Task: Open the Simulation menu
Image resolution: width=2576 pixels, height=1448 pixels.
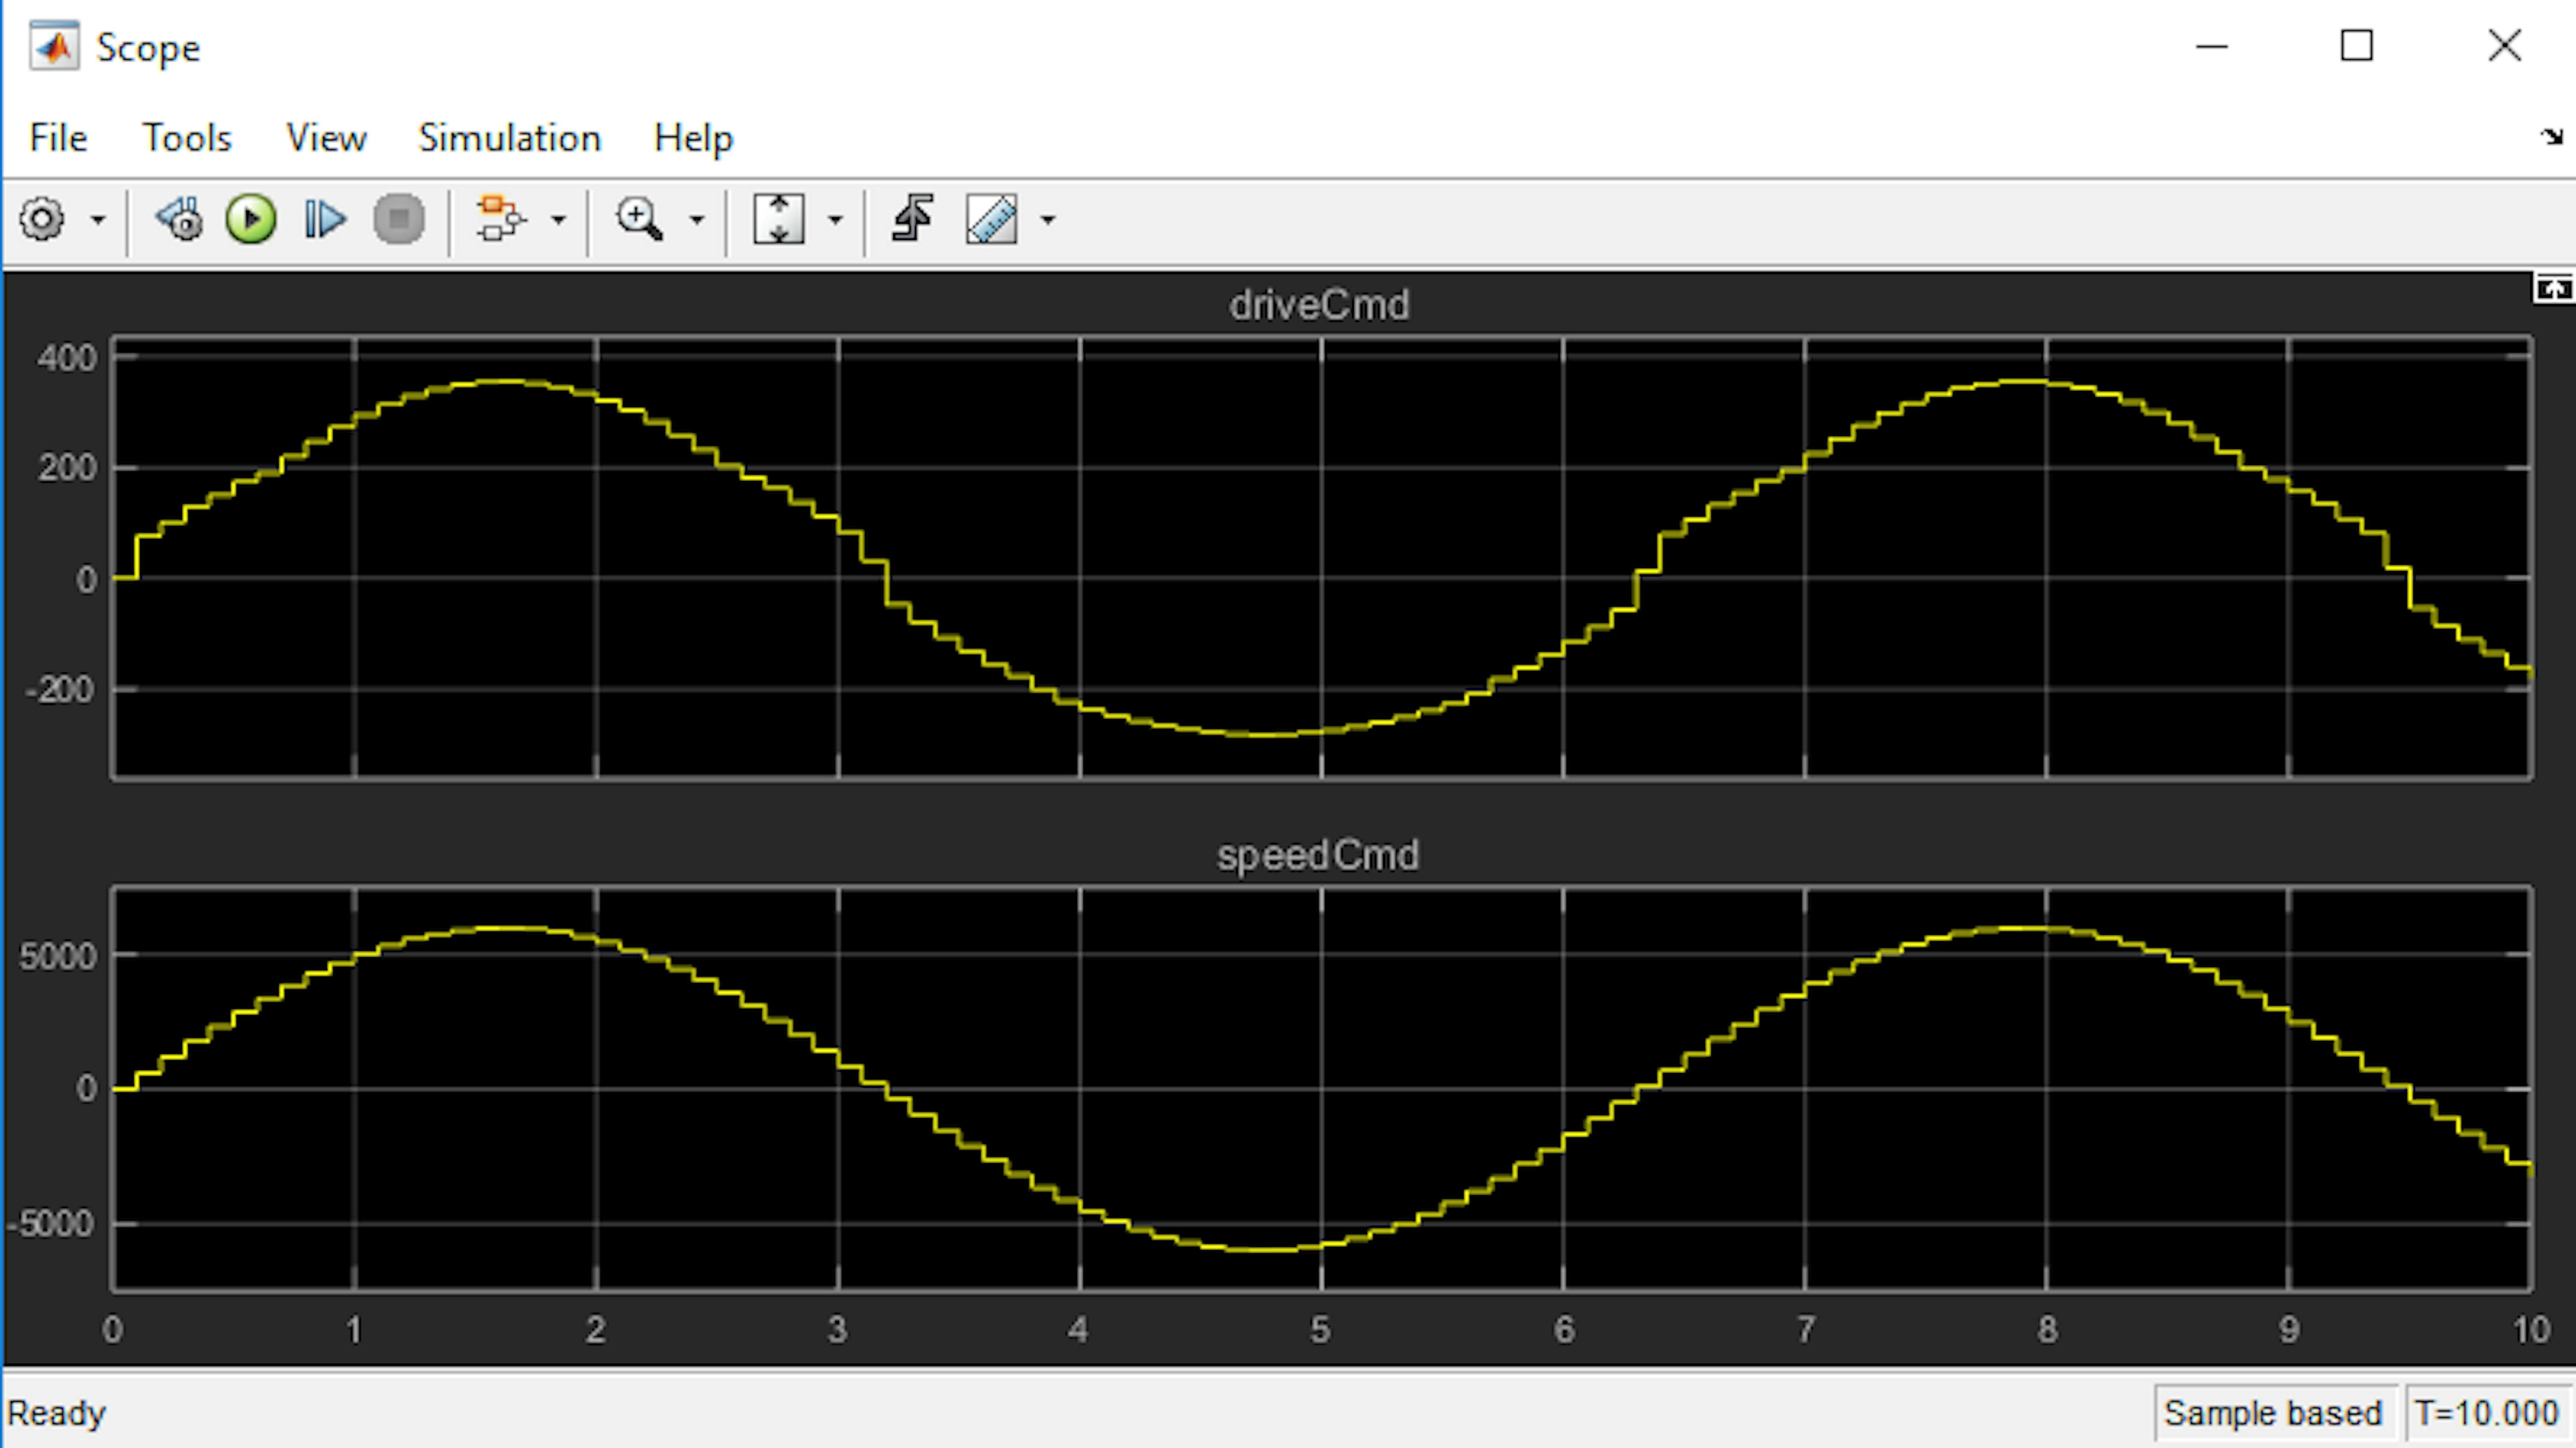Action: click(510, 138)
